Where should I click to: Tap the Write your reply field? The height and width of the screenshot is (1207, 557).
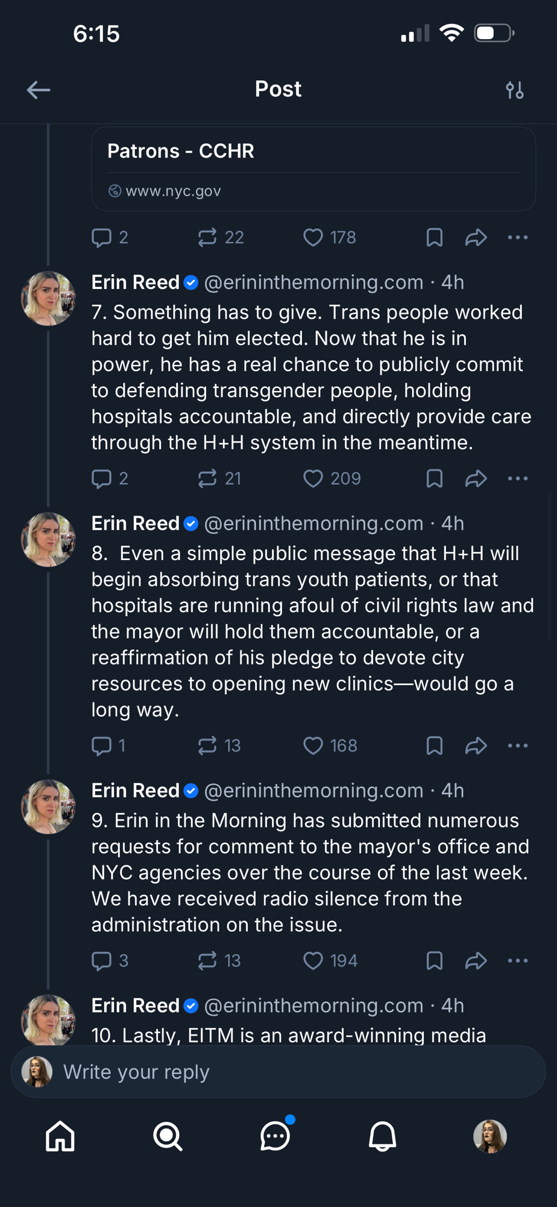[289, 1072]
